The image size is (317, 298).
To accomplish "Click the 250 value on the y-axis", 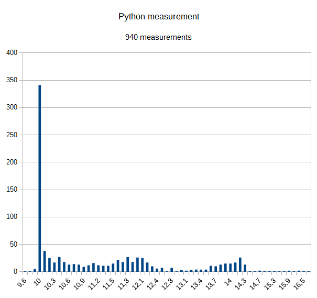I will tap(12, 135).
